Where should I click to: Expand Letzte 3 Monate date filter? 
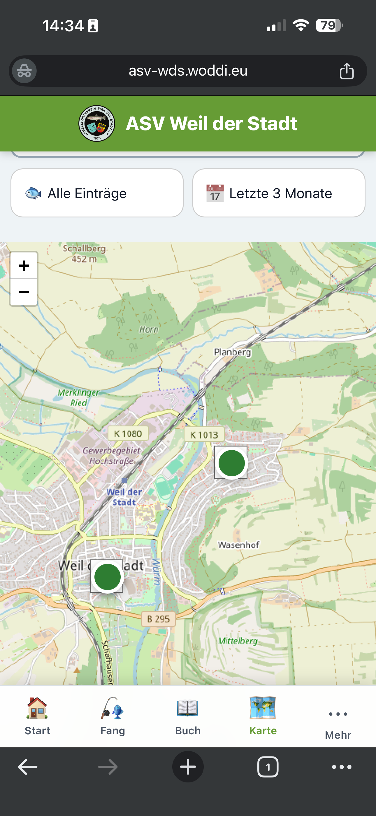tap(279, 193)
